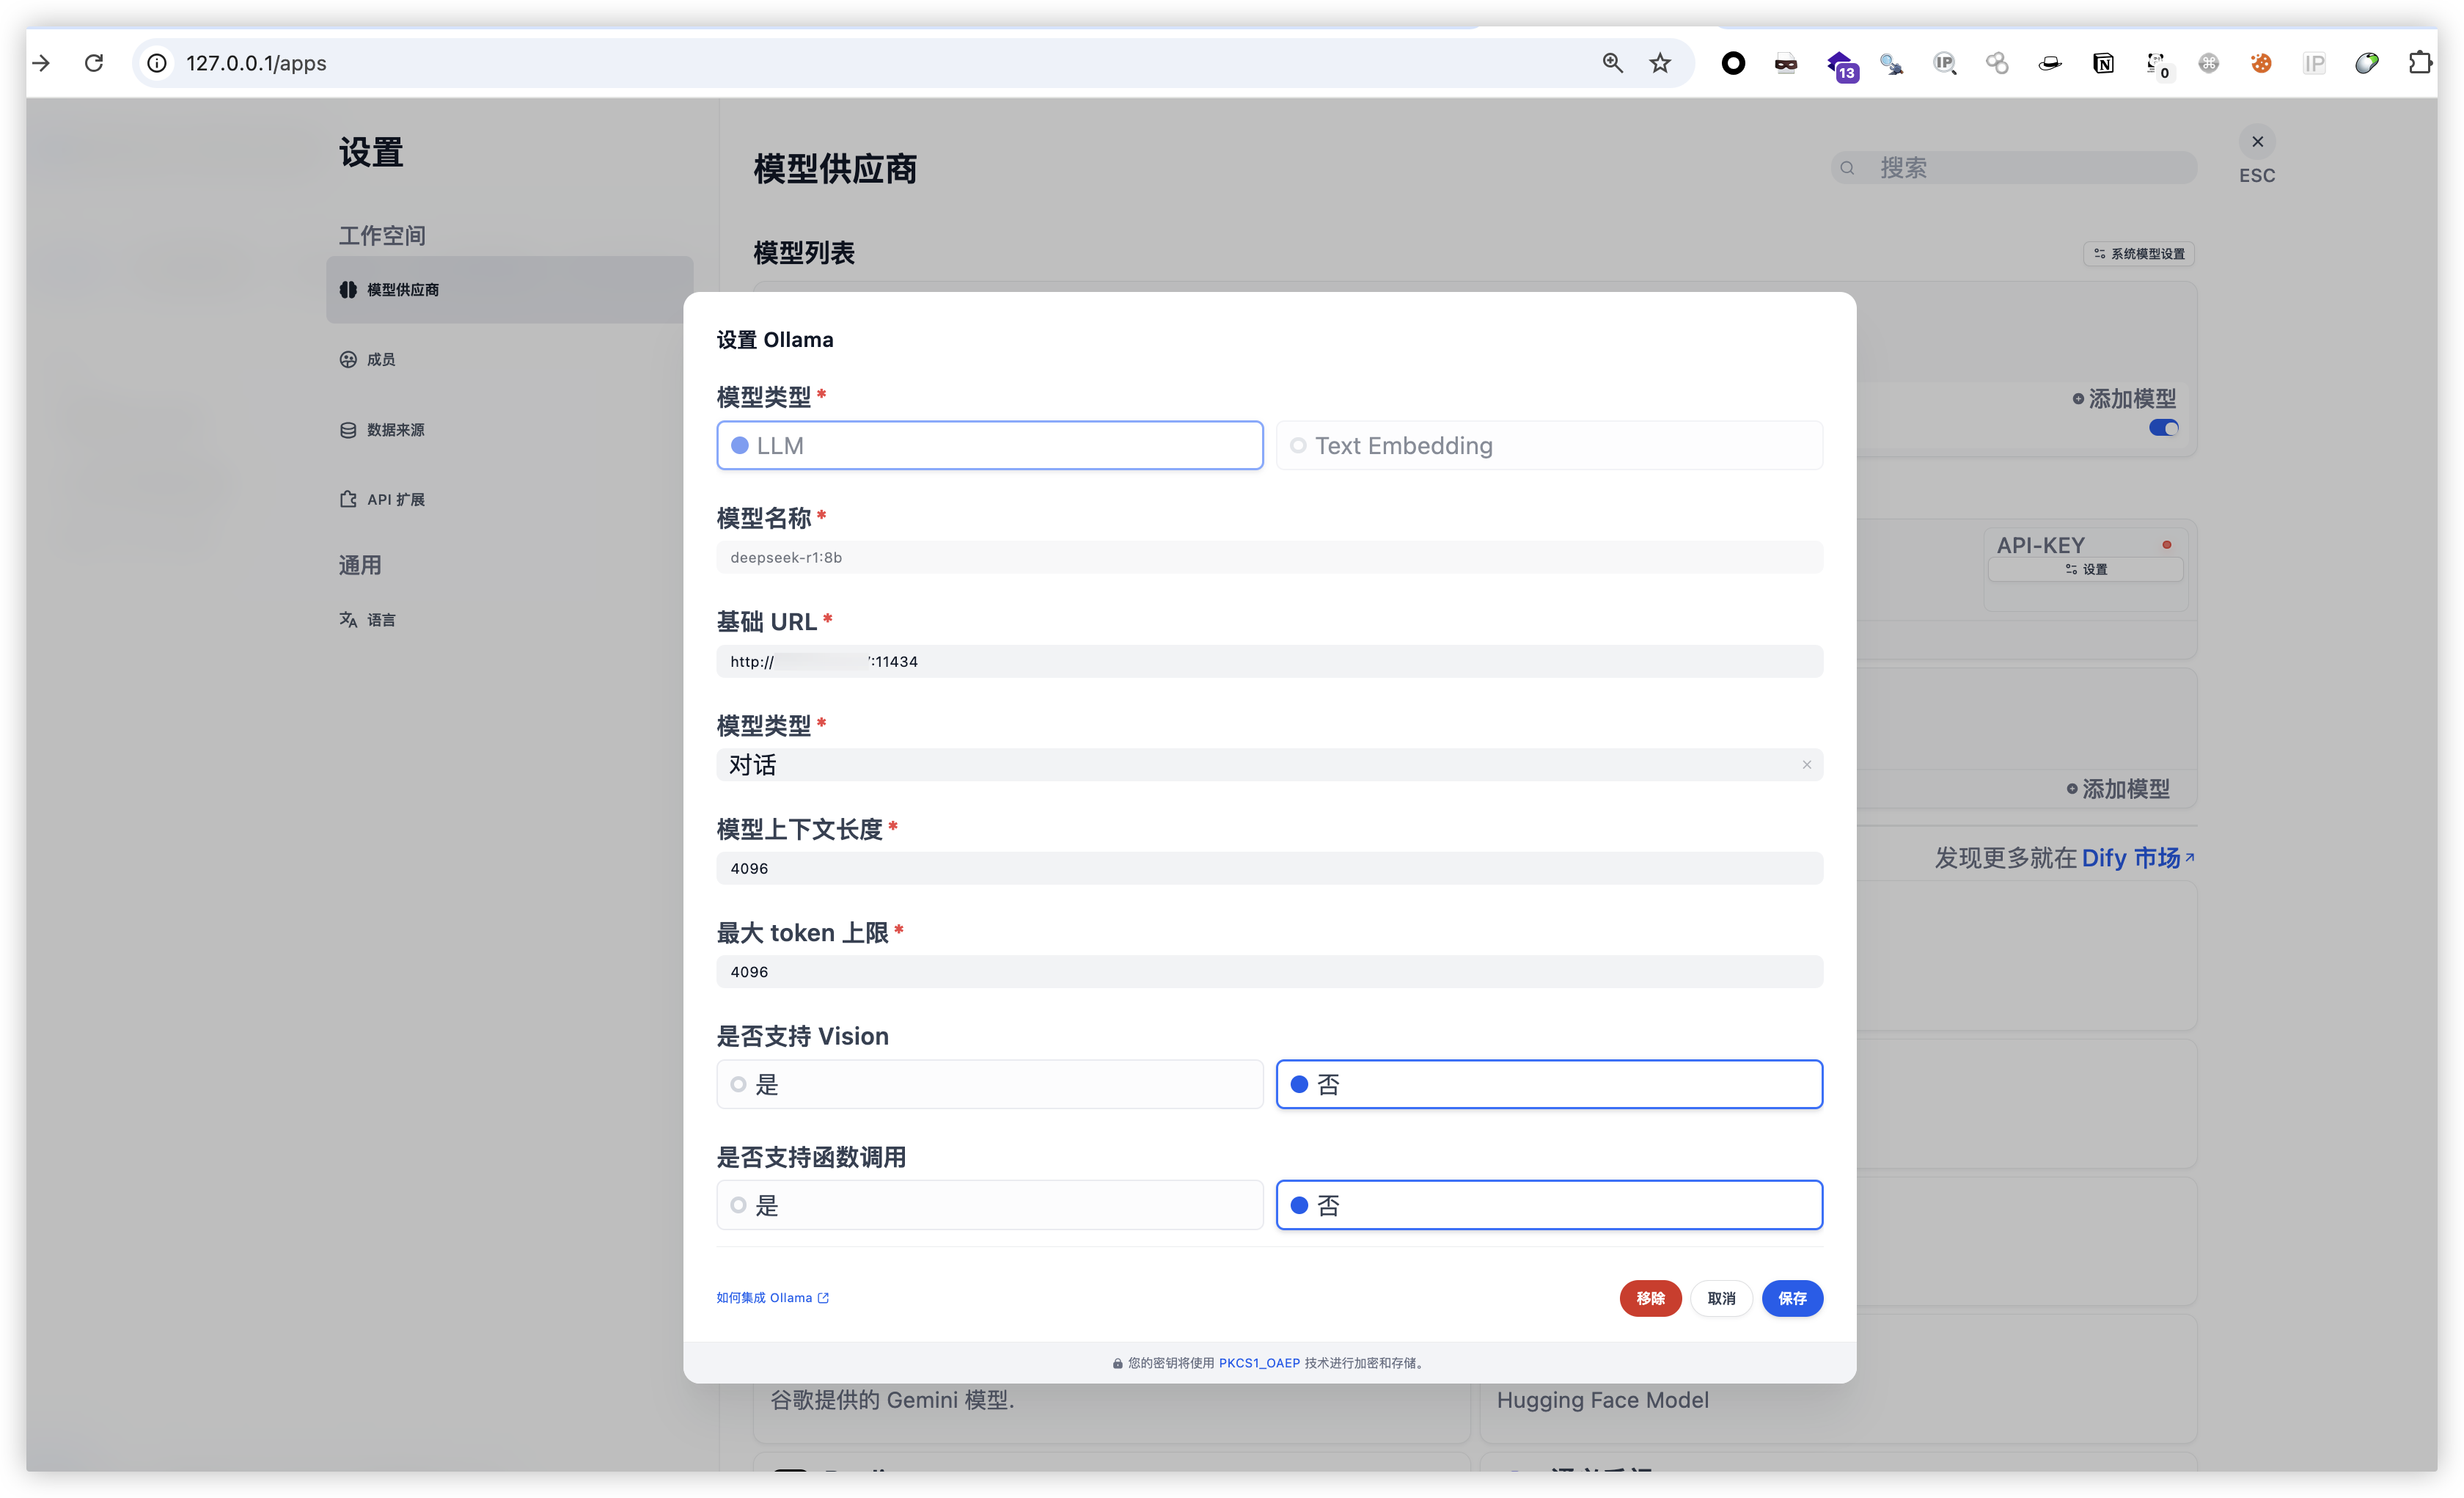The image size is (2464, 1498).
Task: Reload the page with the refresh icon
Action: click(94, 63)
